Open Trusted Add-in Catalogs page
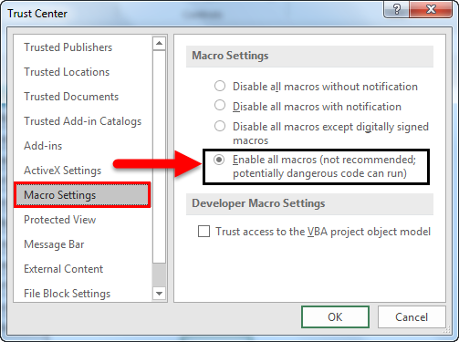Image resolution: width=459 pixels, height=342 pixels. coord(83,121)
